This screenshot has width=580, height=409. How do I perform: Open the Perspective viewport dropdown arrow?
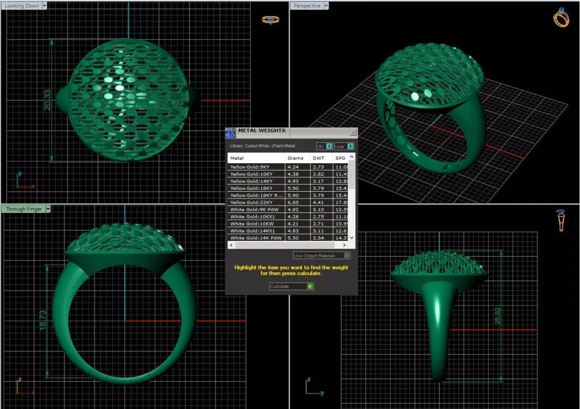point(326,6)
